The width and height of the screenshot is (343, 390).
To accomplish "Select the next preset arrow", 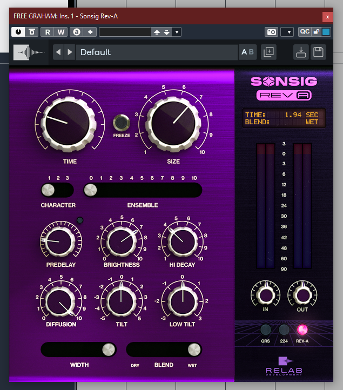I will [x=69, y=52].
